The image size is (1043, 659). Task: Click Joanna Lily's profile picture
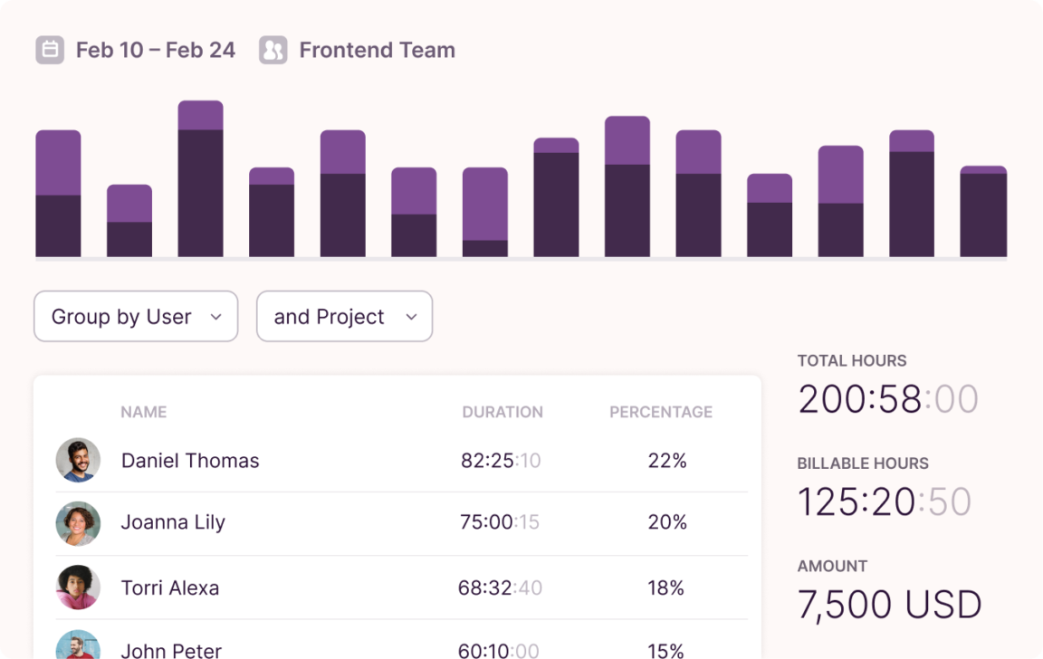78,523
